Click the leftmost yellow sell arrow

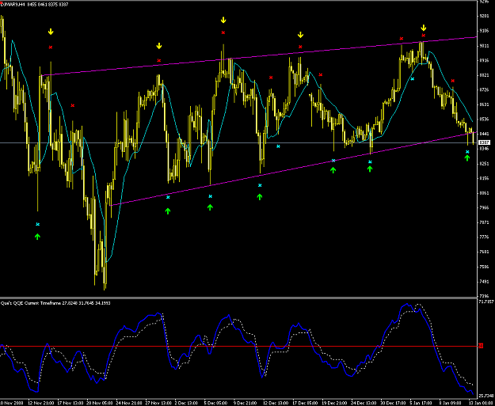click(x=51, y=32)
